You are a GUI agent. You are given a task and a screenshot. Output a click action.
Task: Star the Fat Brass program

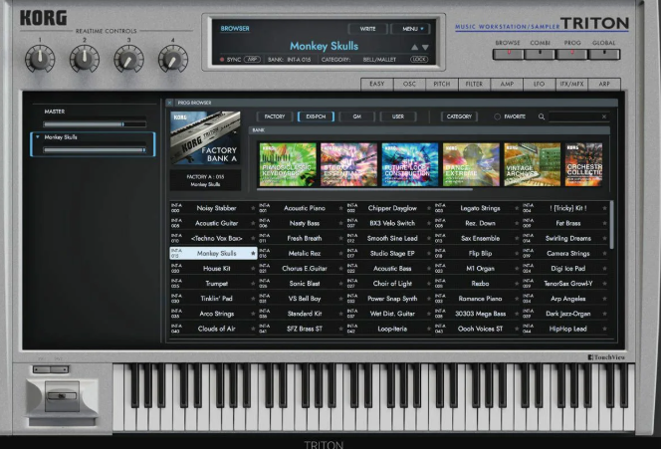click(x=604, y=223)
